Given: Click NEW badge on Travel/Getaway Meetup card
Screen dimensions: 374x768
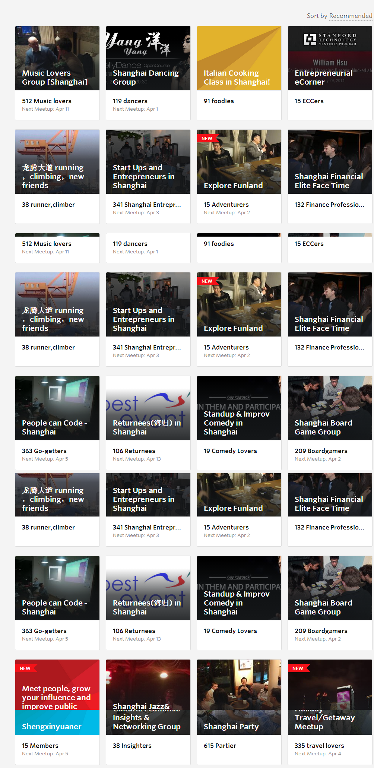Looking at the screenshot, I should [x=298, y=668].
